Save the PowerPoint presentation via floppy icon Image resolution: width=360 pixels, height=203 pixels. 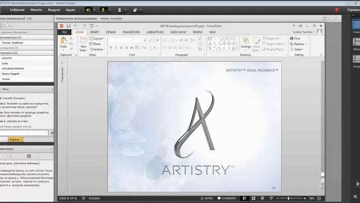(69, 26)
